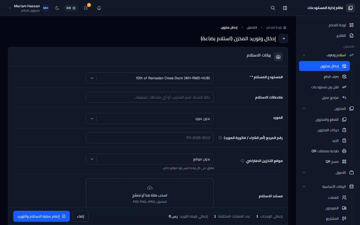Open المشاريع sidebar item

324,218
